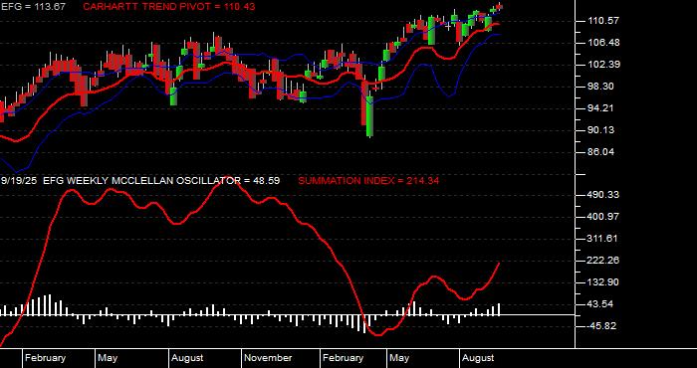Select the second May on the timeline
The image size is (697, 368).
398,358
